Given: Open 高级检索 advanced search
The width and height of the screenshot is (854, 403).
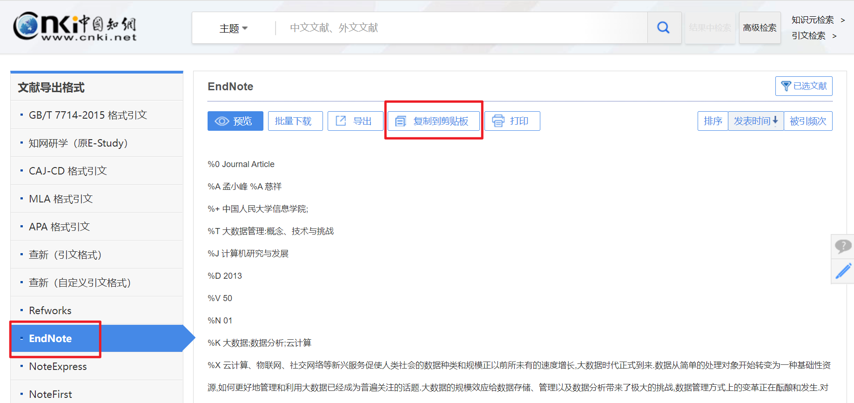Looking at the screenshot, I should [x=760, y=28].
